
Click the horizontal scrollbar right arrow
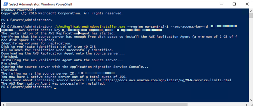(247, 104)
